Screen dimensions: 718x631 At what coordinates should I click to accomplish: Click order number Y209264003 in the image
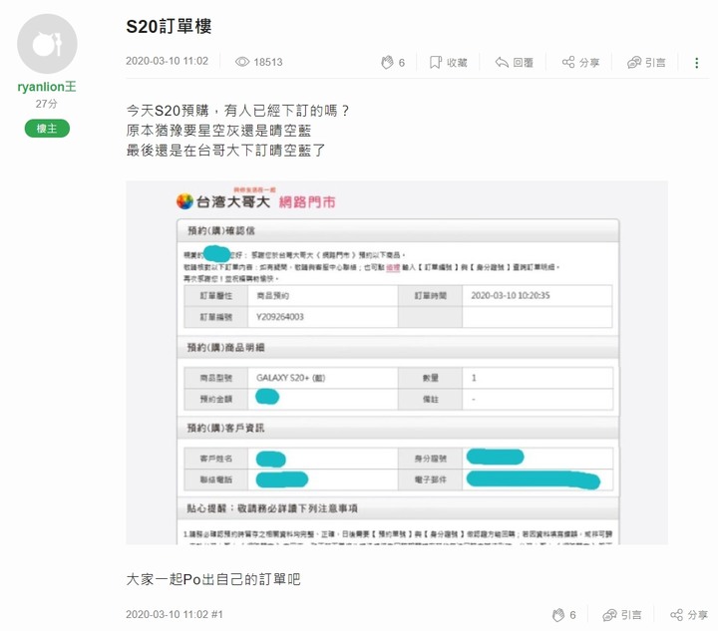pyautogui.click(x=280, y=317)
